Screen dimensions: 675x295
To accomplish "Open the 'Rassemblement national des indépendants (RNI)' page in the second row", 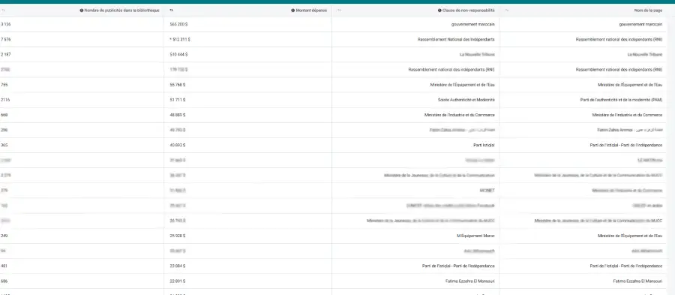I will 619,40.
